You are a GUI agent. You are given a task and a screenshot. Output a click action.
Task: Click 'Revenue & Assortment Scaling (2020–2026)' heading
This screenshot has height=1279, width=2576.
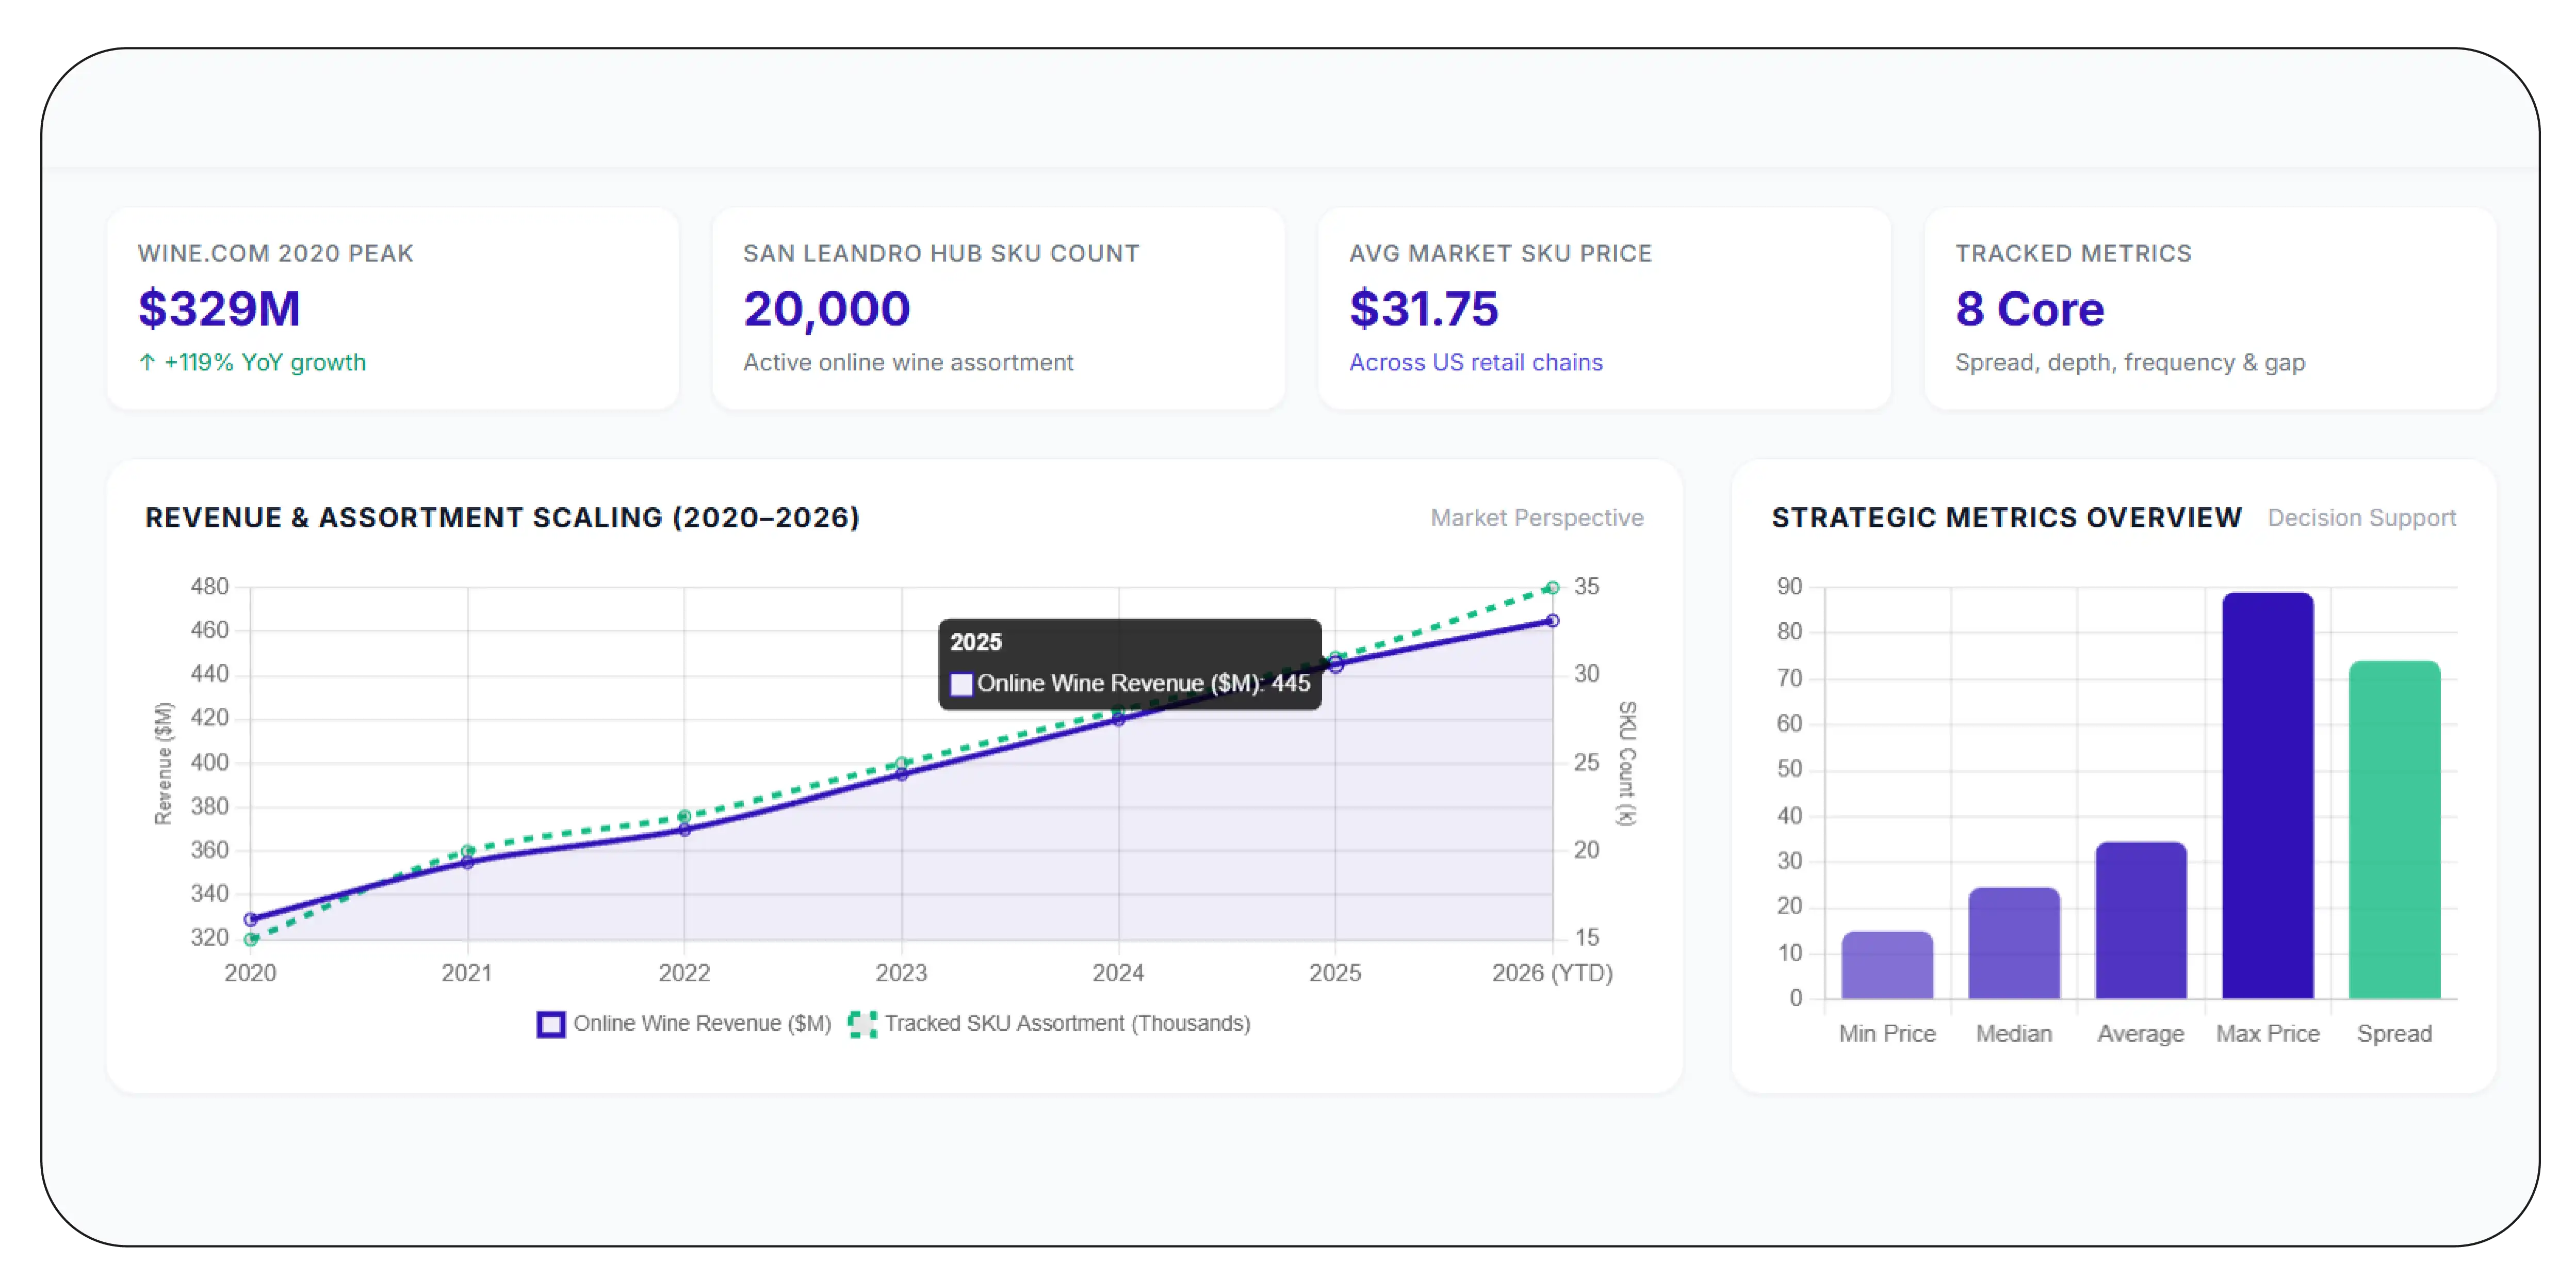502,517
